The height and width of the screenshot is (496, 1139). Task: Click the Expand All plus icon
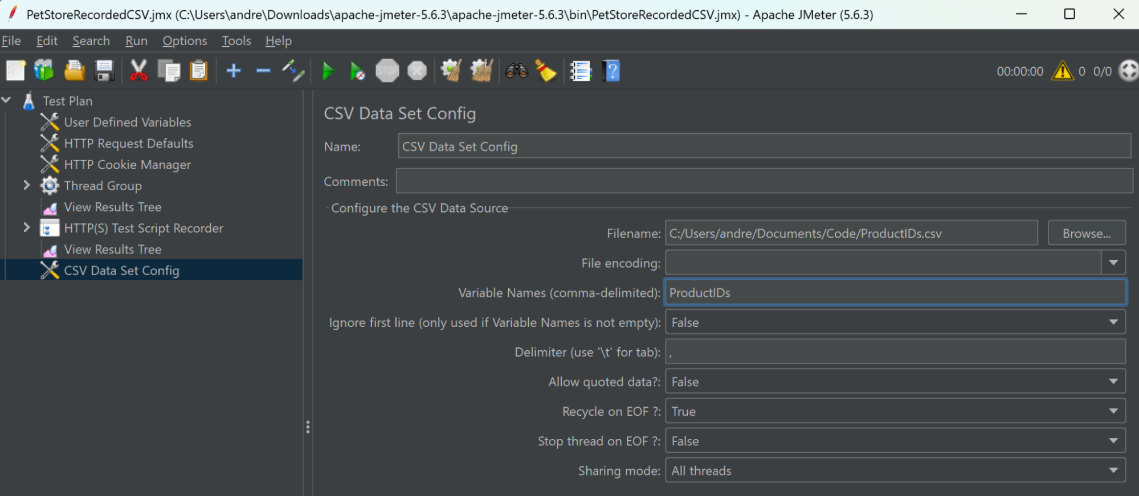point(234,71)
